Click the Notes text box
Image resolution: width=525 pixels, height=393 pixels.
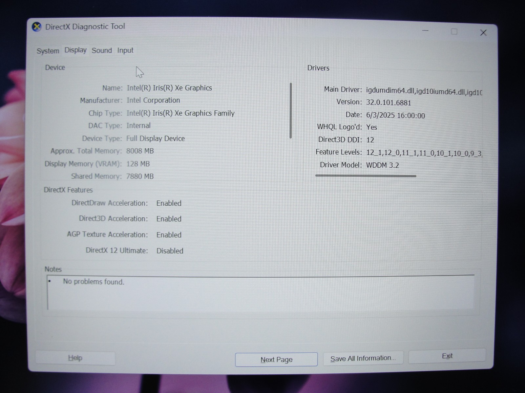click(x=261, y=293)
